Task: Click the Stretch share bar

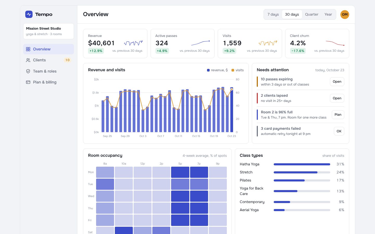Action: click(302, 172)
